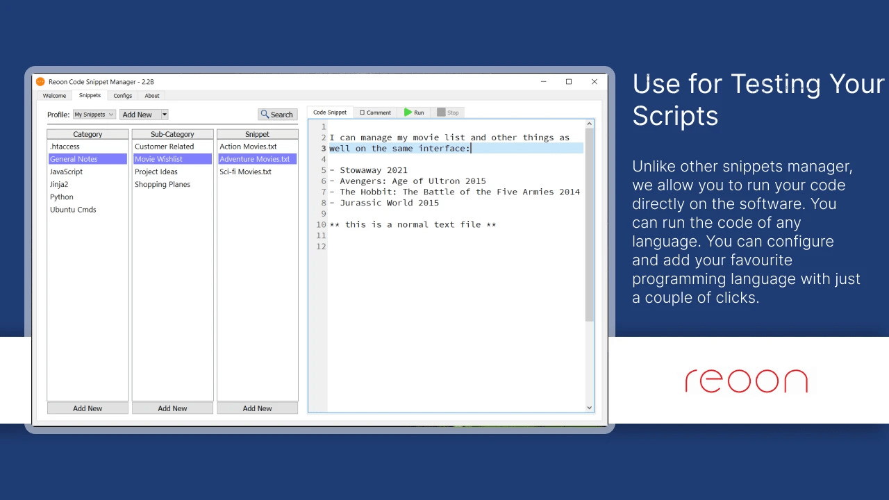
Task: Click the Stop square icon
Action: 441,112
